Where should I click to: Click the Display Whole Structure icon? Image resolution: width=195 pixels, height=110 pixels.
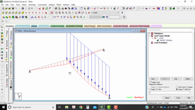pyautogui.click(x=52, y=13)
